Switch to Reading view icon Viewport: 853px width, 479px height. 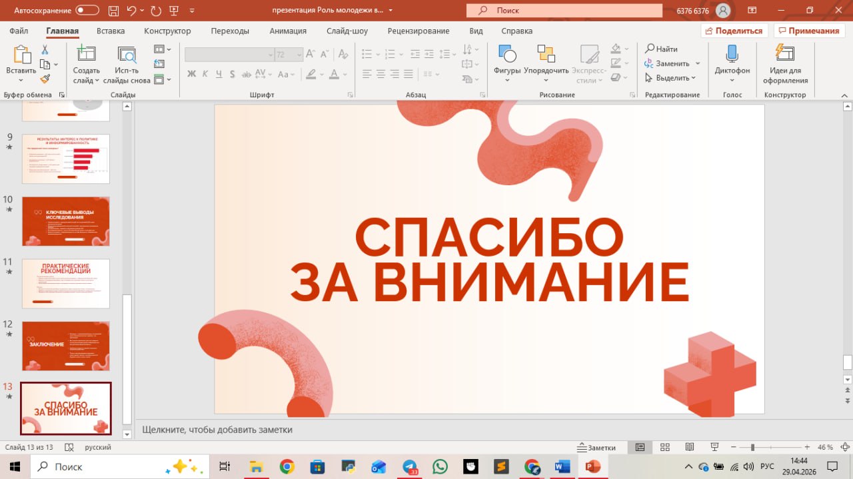tap(690, 447)
